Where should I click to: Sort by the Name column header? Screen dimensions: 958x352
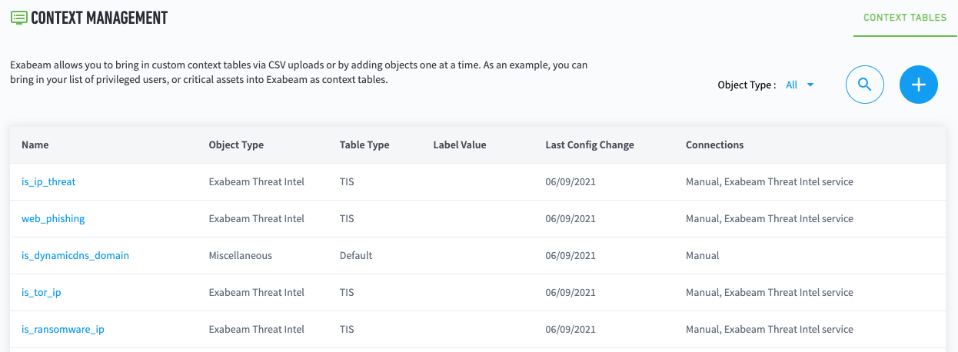tap(35, 145)
